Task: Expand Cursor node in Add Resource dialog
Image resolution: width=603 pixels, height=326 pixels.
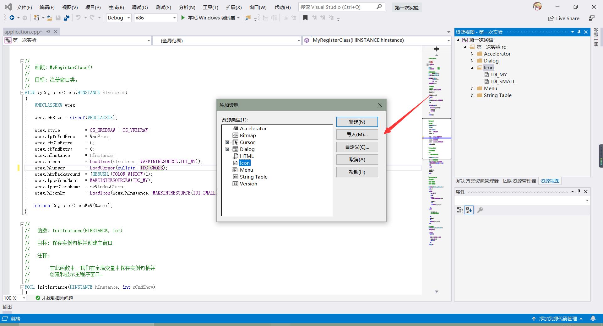Action: (227, 142)
